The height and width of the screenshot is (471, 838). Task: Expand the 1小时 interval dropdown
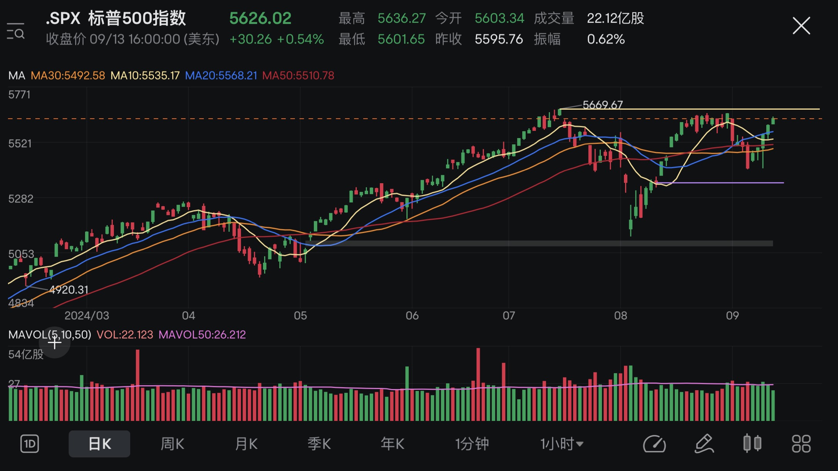561,444
